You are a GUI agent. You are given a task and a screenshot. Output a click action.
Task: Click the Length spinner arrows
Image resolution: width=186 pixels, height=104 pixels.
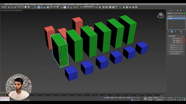[x=182, y=38]
